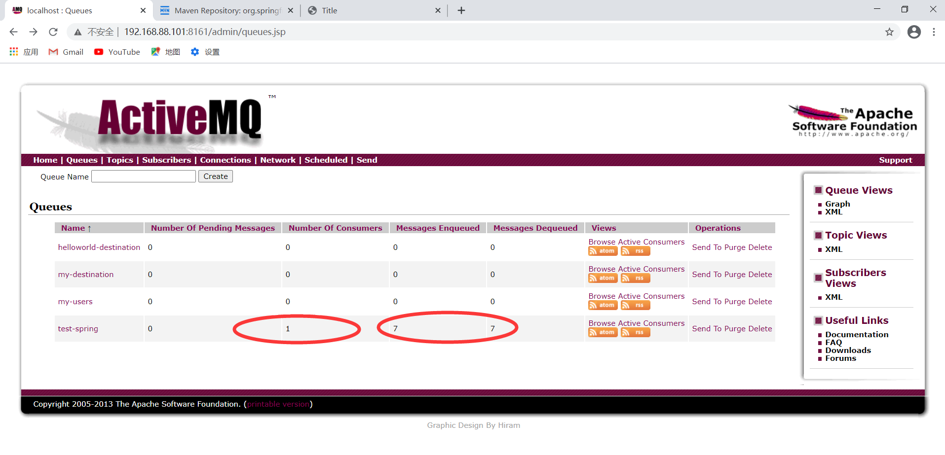Go to Home in navigation bar

(x=45, y=160)
